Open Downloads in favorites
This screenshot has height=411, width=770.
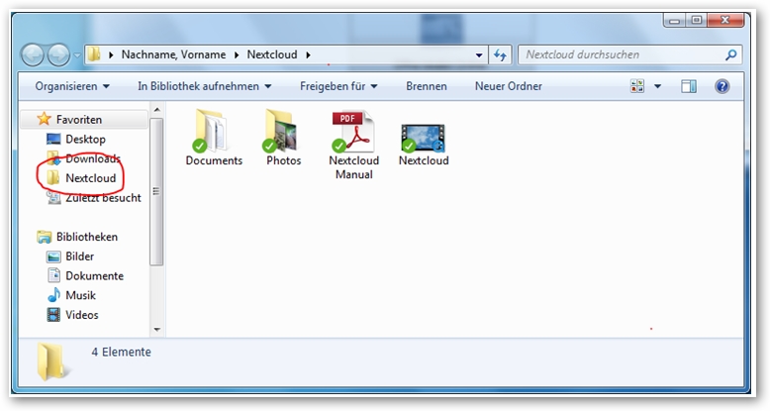click(x=93, y=158)
